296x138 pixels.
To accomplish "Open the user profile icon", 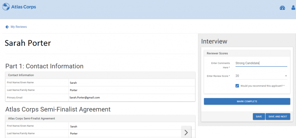I will point(293,8).
